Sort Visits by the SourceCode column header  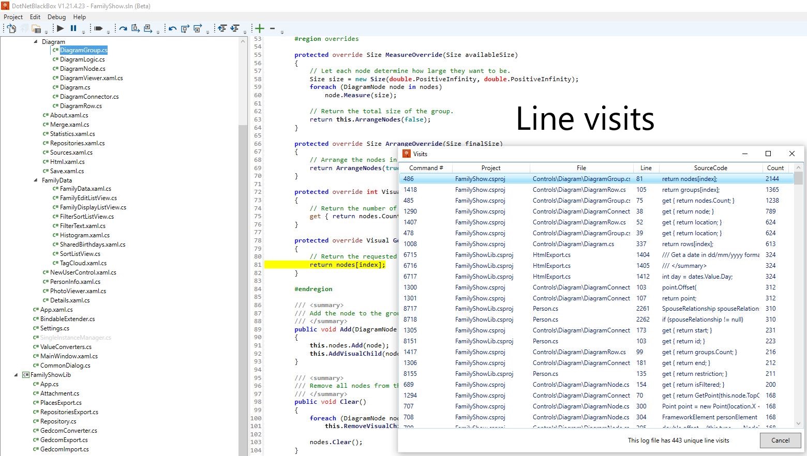[711, 168]
